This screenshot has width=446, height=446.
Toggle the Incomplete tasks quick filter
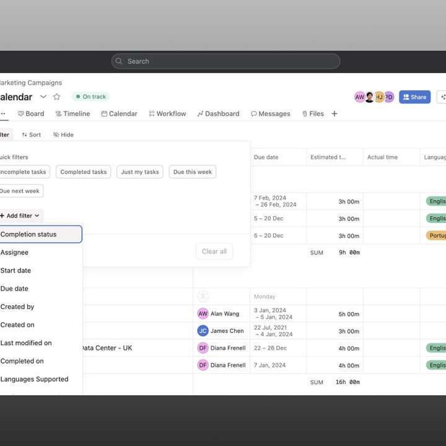coord(24,172)
